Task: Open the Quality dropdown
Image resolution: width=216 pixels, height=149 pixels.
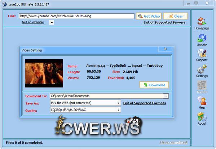Action: click(85, 110)
